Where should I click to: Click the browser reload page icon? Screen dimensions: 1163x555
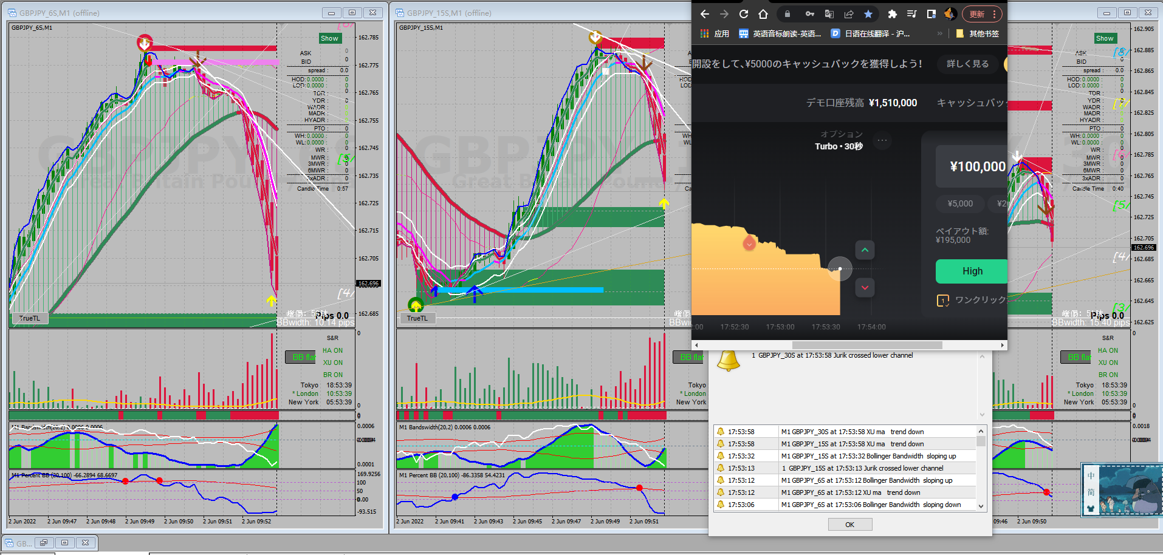point(743,14)
